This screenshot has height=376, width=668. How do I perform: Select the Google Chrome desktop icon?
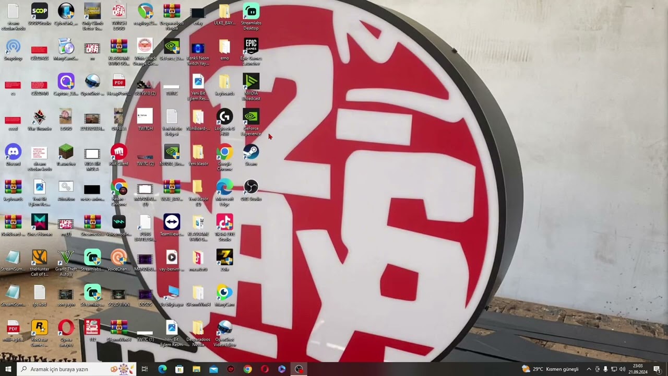[224, 157]
